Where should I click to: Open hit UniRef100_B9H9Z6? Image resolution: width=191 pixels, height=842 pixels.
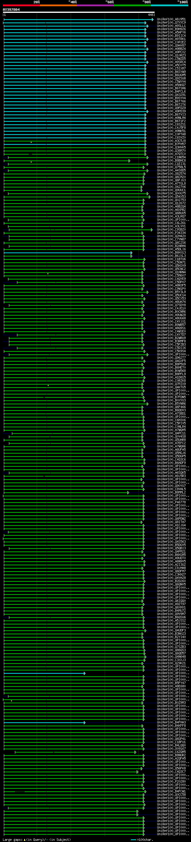[x=171, y=29]
